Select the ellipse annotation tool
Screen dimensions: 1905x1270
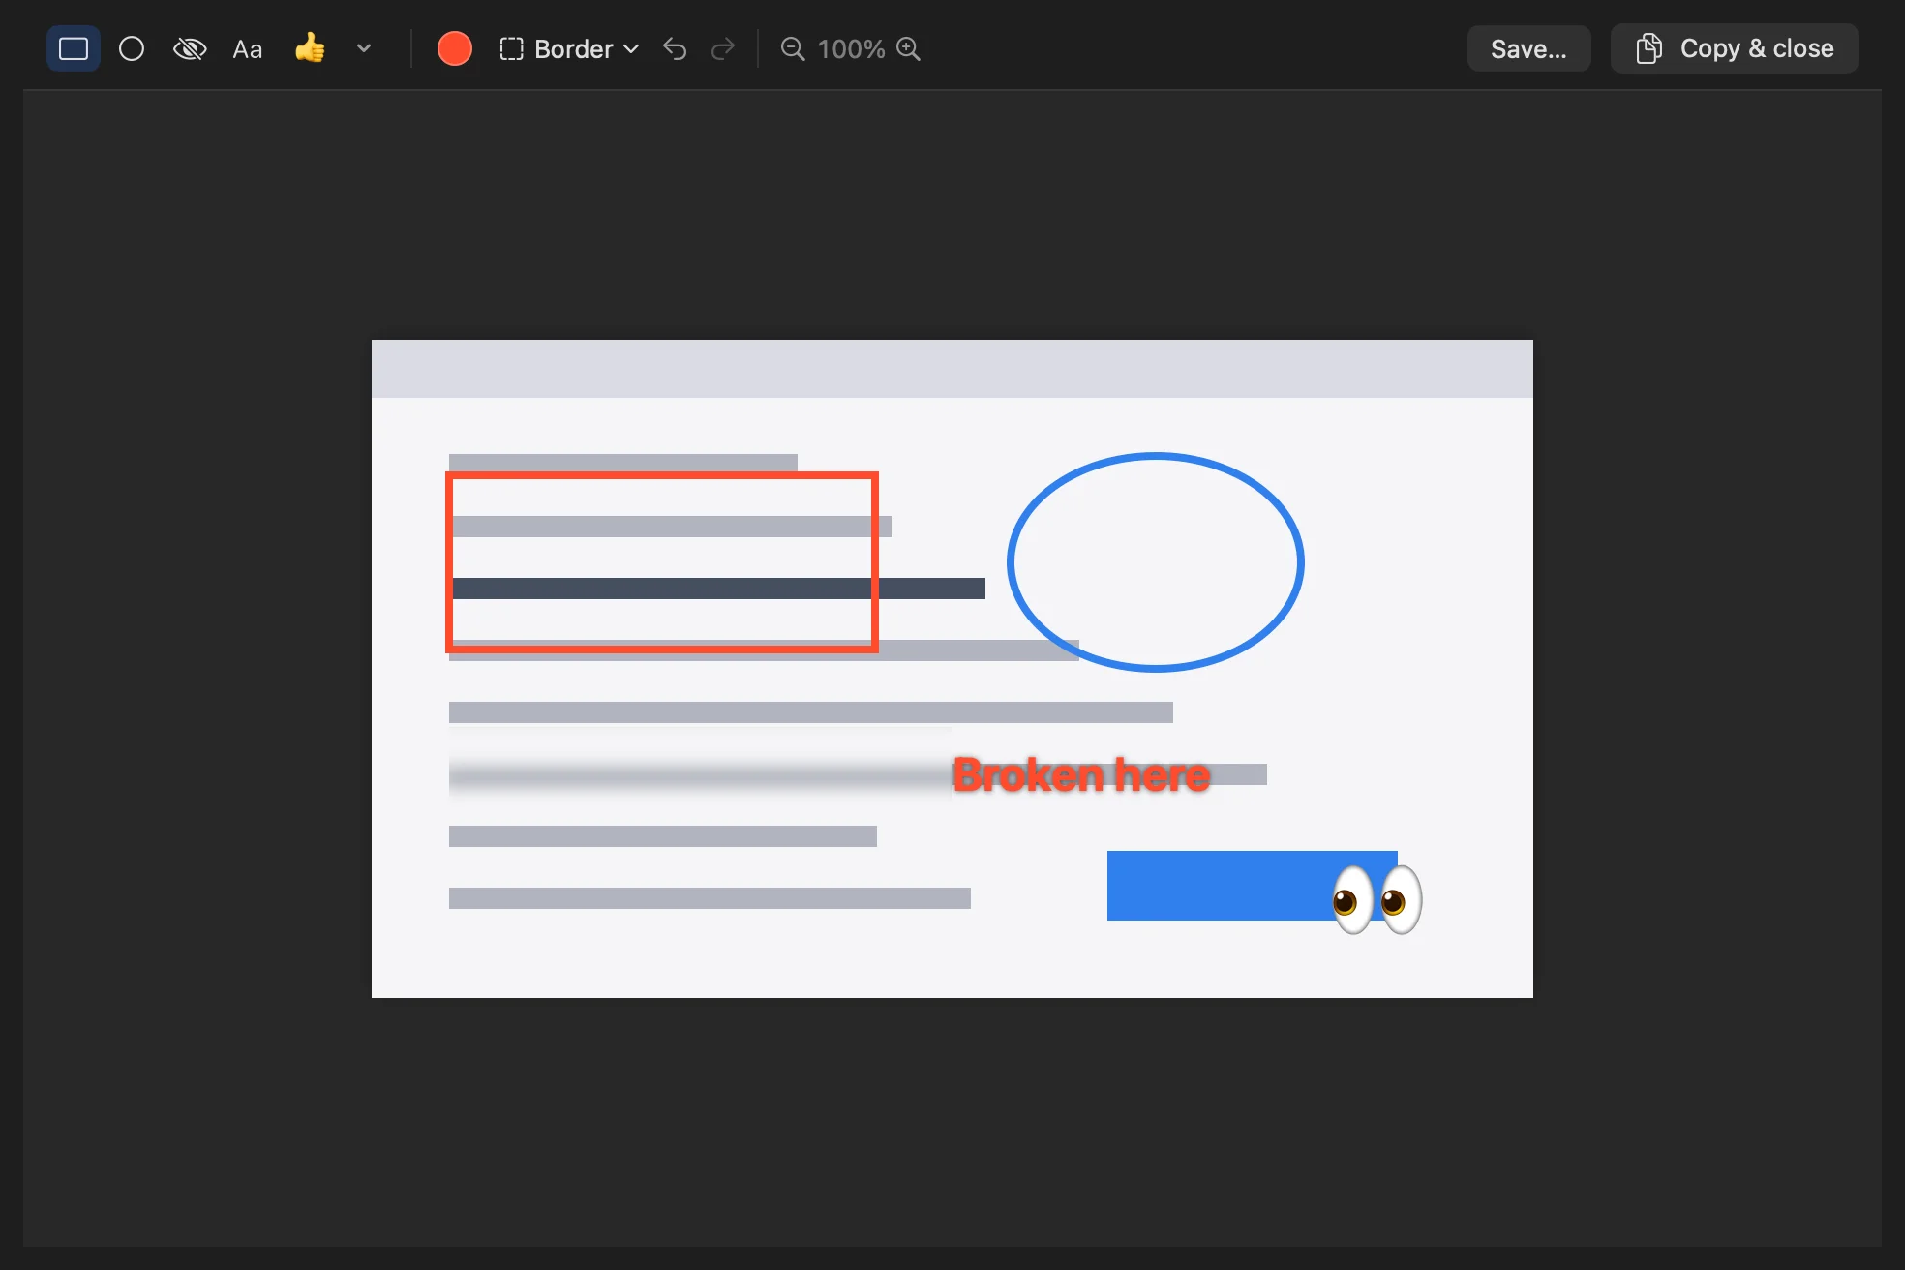click(132, 48)
